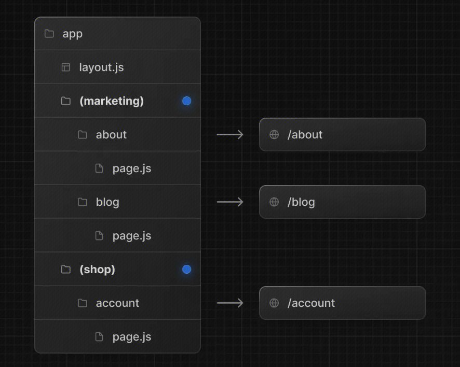Click the (shop) route group folder icon
The width and height of the screenshot is (460, 367).
tap(66, 270)
